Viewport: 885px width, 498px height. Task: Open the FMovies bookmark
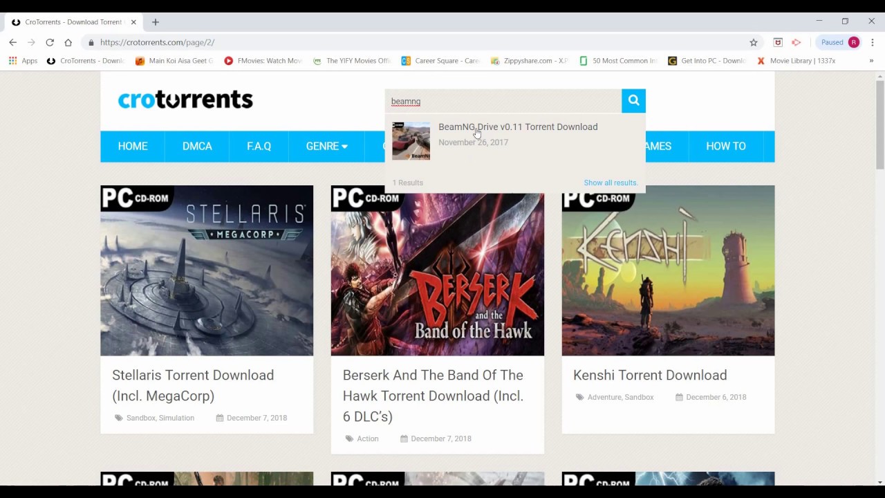[x=263, y=61]
